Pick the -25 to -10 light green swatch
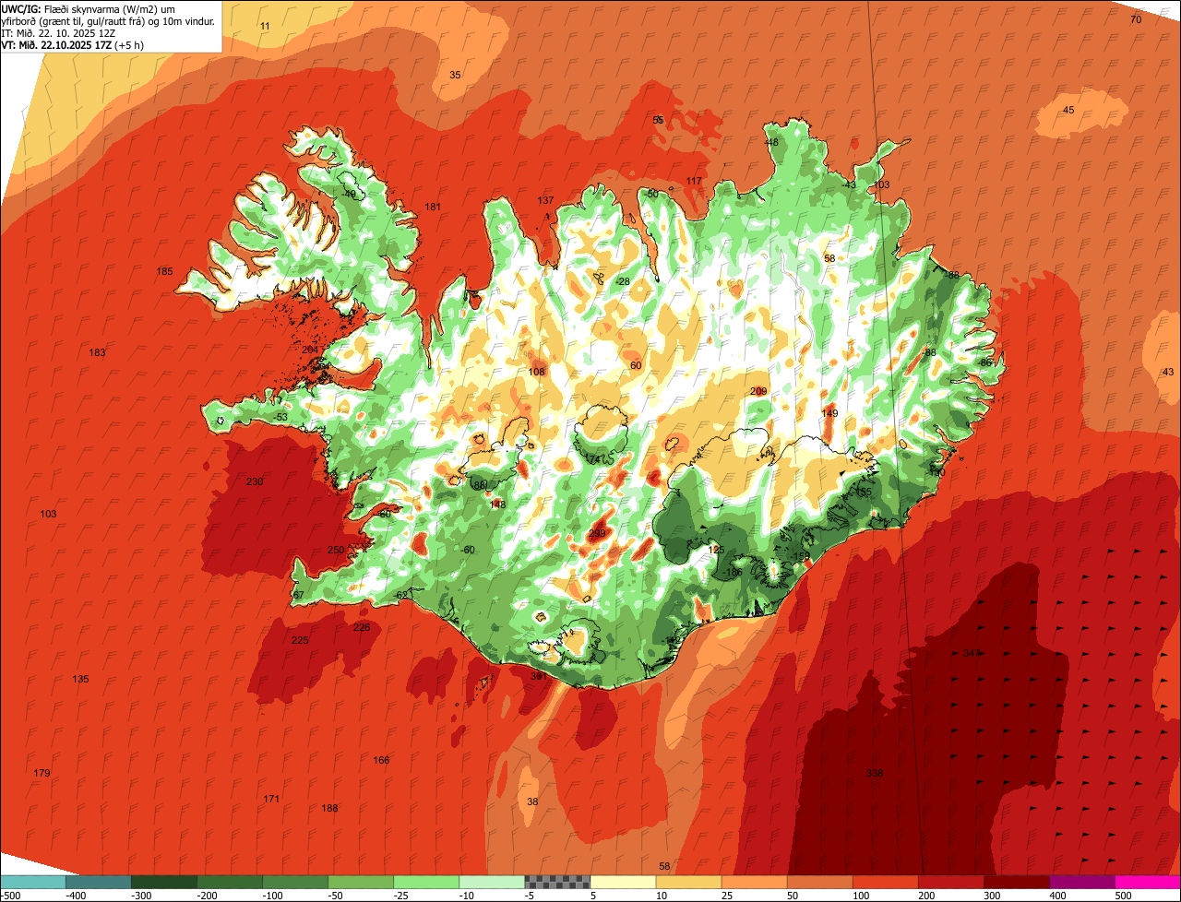Screen dimensions: 1181x902 click(x=426, y=882)
